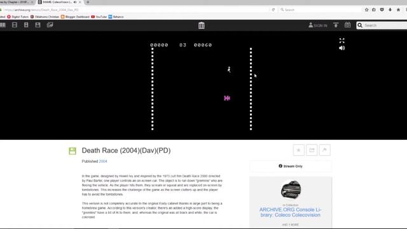Viewport: 407px width, 229px height.
Task: Show bookmarks list icon in browser toolbar
Action: (374, 10)
